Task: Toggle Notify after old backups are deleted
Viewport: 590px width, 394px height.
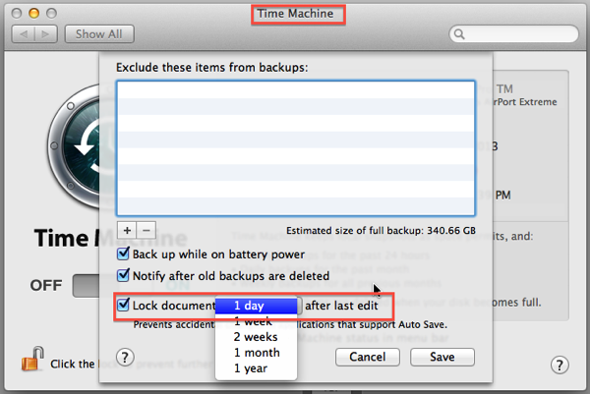Action: click(123, 275)
